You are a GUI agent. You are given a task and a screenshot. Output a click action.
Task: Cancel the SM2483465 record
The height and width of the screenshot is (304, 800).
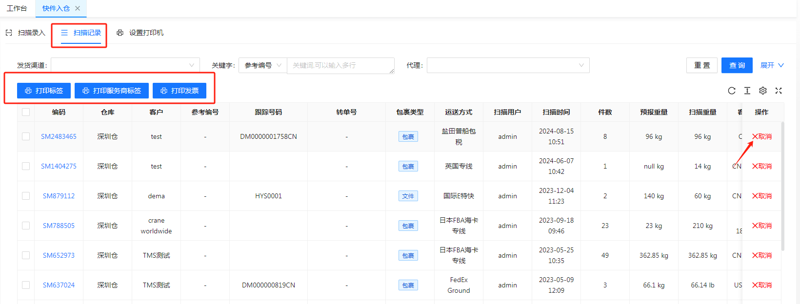click(x=762, y=136)
